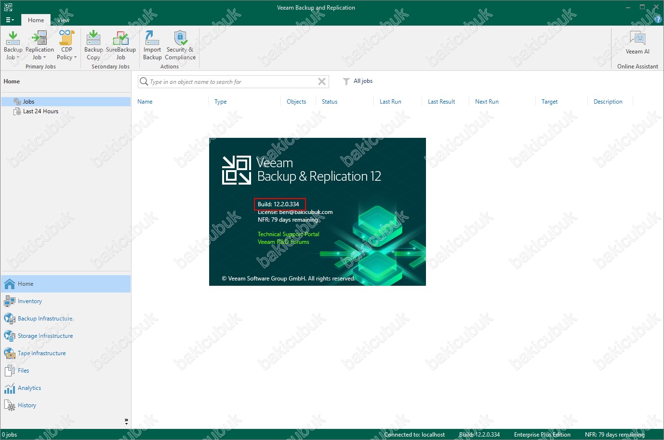This screenshot has height=440, width=664.
Task: Click 'Connected to: localhost' in status bar
Action: point(414,435)
